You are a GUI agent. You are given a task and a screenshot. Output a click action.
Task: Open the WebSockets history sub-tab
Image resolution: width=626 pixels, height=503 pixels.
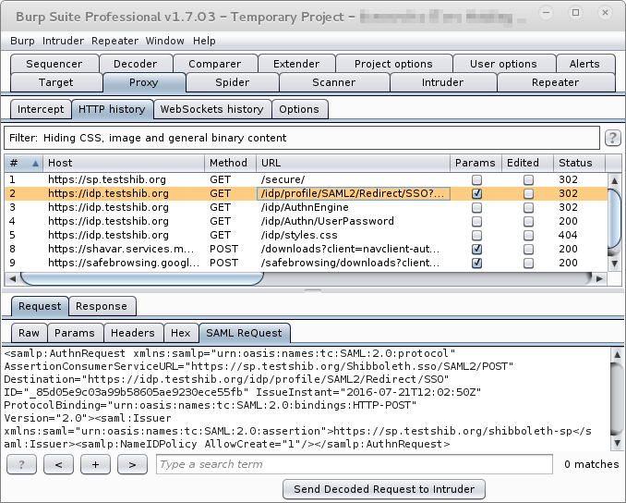[212, 109]
